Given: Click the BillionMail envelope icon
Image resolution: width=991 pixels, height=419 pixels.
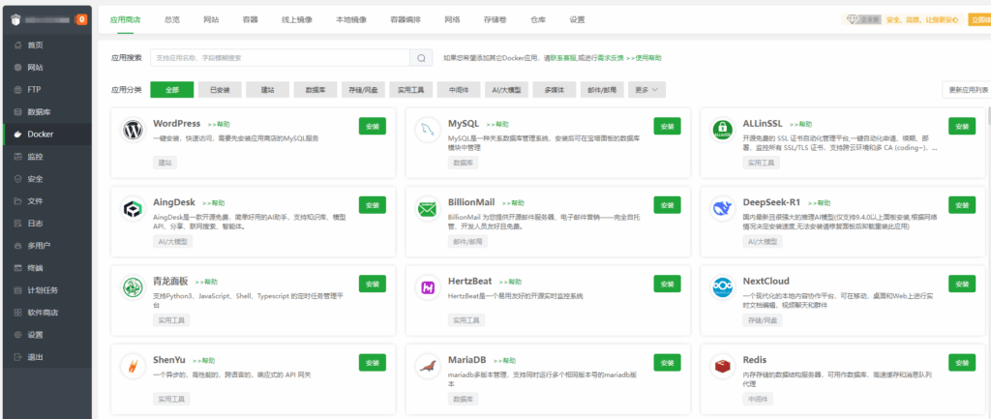Looking at the screenshot, I should (x=428, y=209).
